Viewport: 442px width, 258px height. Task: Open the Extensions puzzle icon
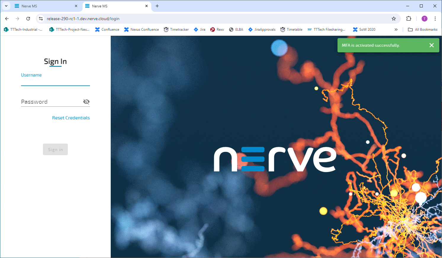coord(409,19)
